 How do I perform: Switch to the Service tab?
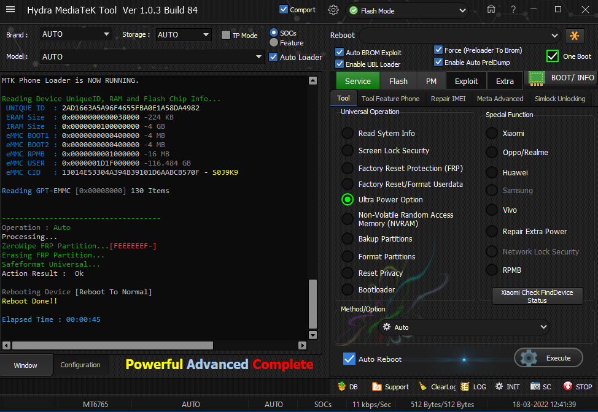[x=358, y=81]
